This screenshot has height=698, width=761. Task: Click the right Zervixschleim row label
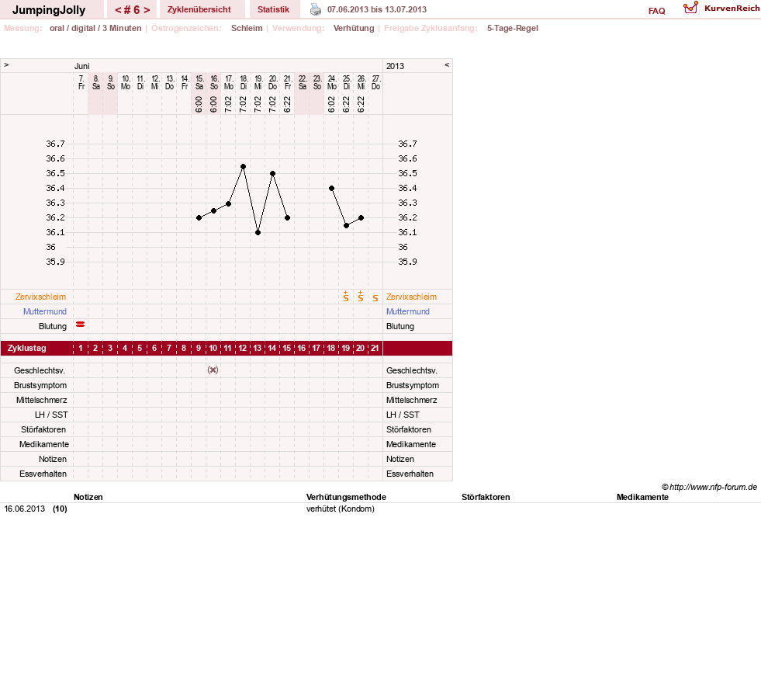pyautogui.click(x=412, y=297)
